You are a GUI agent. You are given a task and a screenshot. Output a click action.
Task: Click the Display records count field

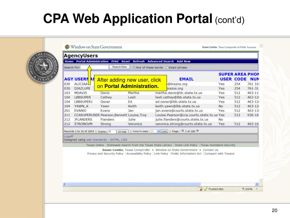pos(112,131)
